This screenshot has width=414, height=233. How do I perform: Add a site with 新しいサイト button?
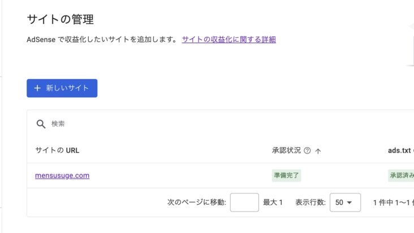point(62,88)
